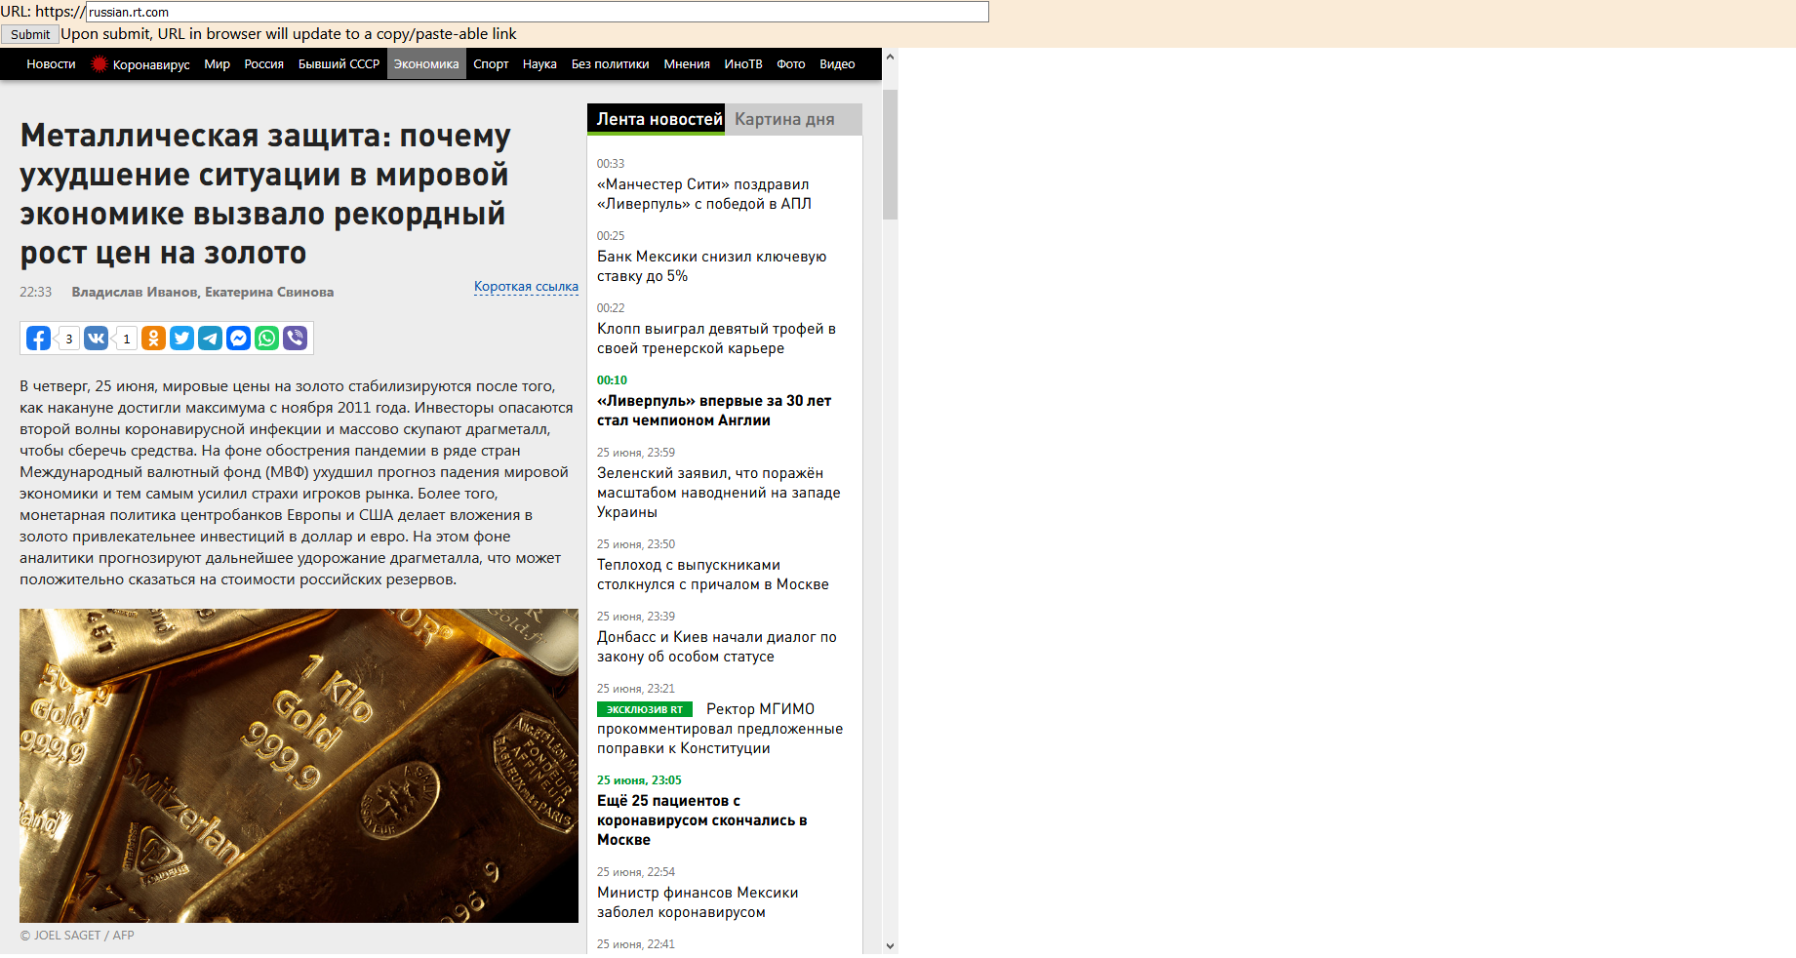Share article via Telegram icon
1796x958 pixels.
tap(210, 339)
